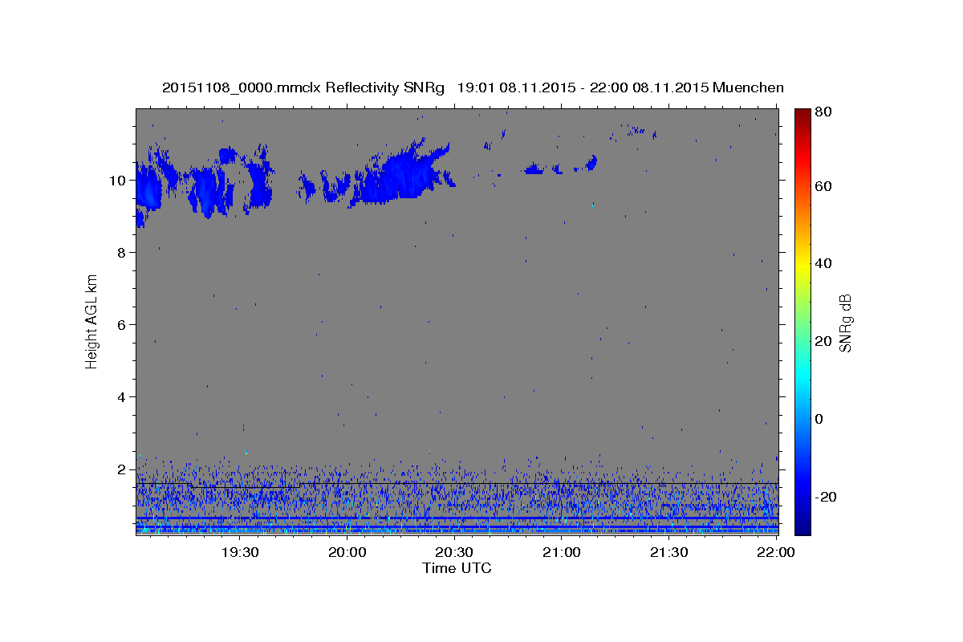Click the plot title text starting with 20151108_0000.mmclx
The width and height of the screenshot is (963, 642).
473,87
